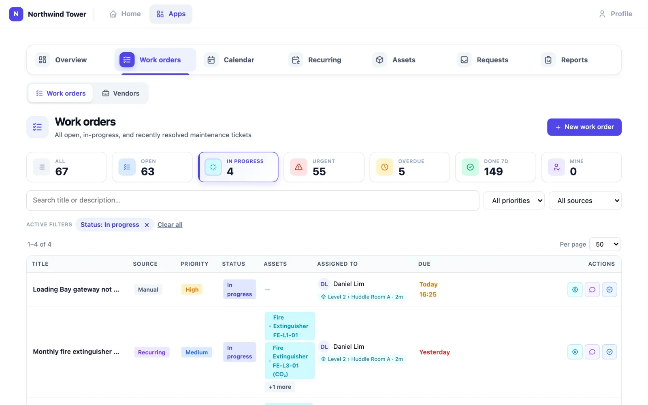Screen dimensions: 648x405
Task: Click the "Yesterday" due date
Action: tap(435, 352)
